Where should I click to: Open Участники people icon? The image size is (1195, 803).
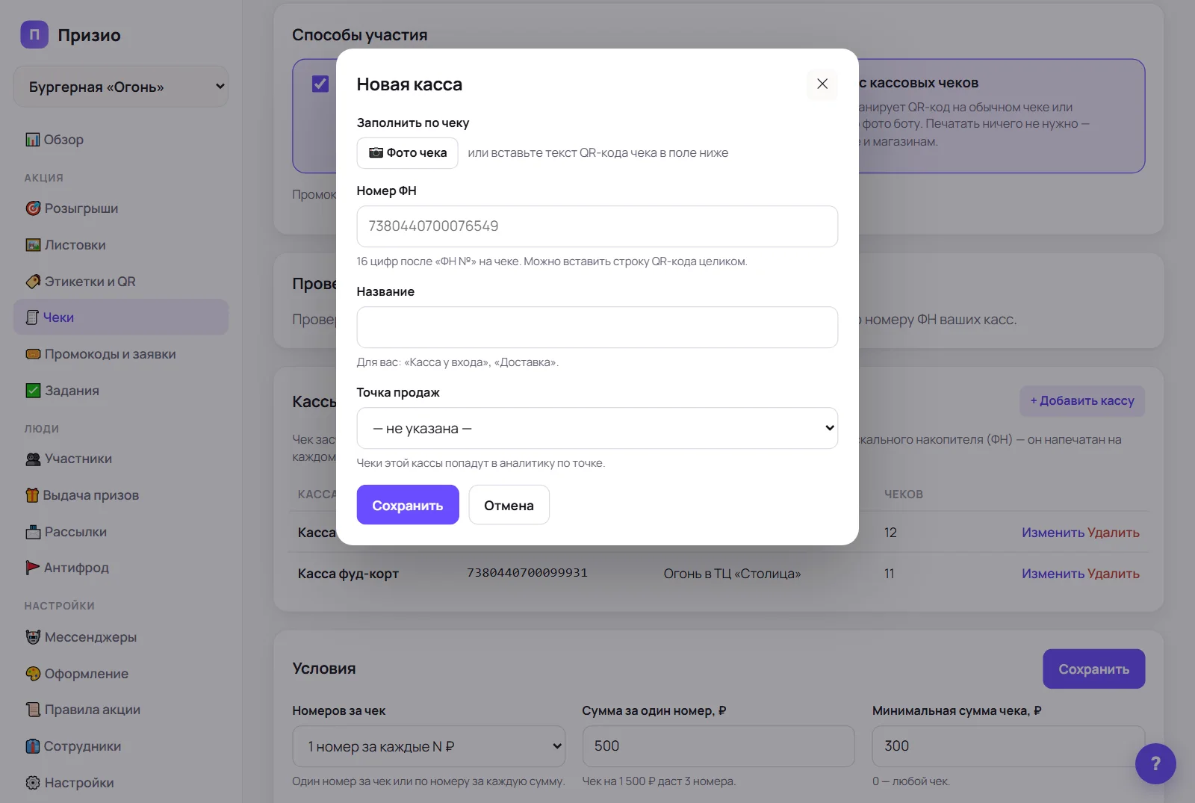click(33, 459)
